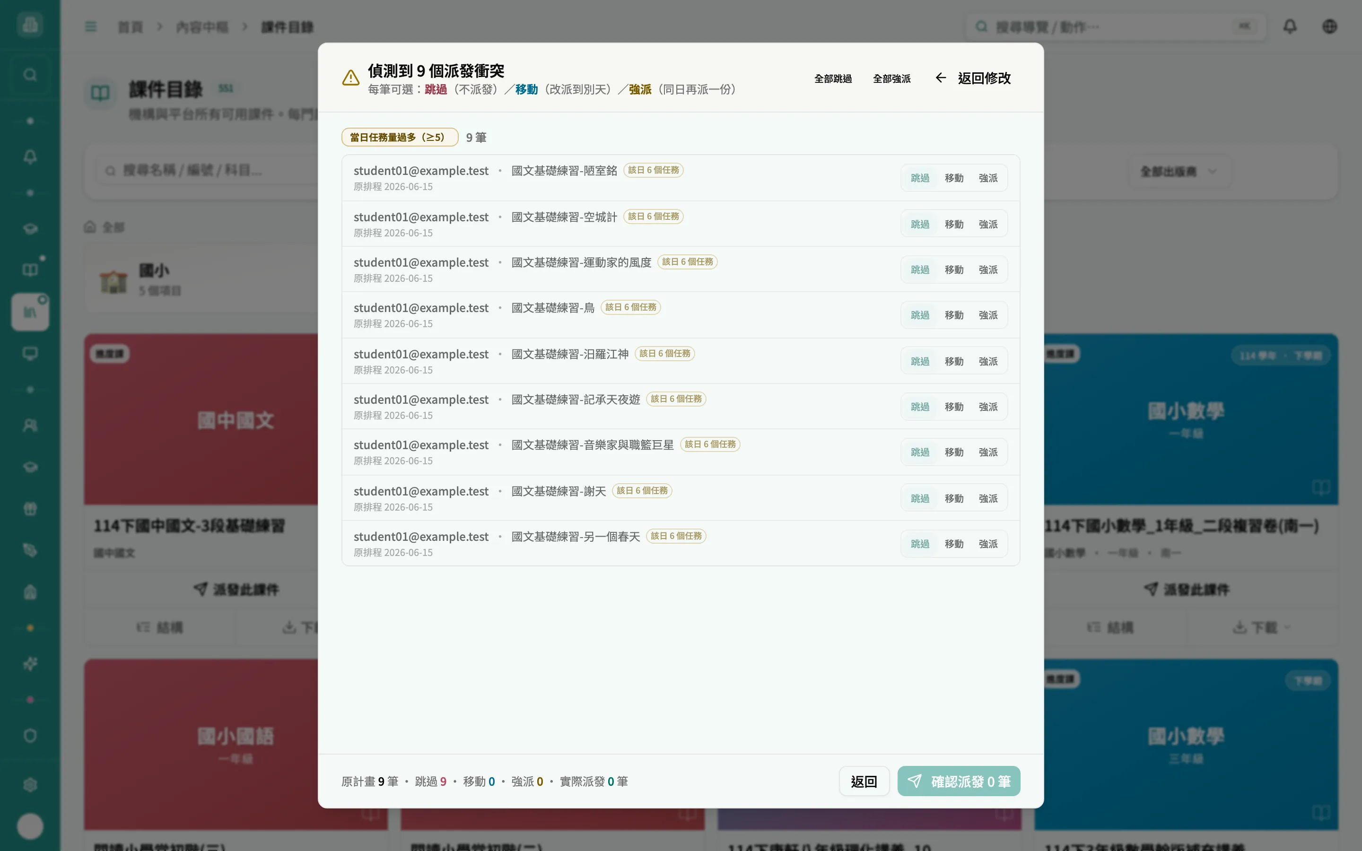This screenshot has height=851, width=1362.
Task: Select 強派 for 空城計 row
Action: pyautogui.click(x=988, y=224)
